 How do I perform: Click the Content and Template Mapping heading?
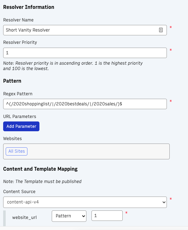tap(40, 169)
